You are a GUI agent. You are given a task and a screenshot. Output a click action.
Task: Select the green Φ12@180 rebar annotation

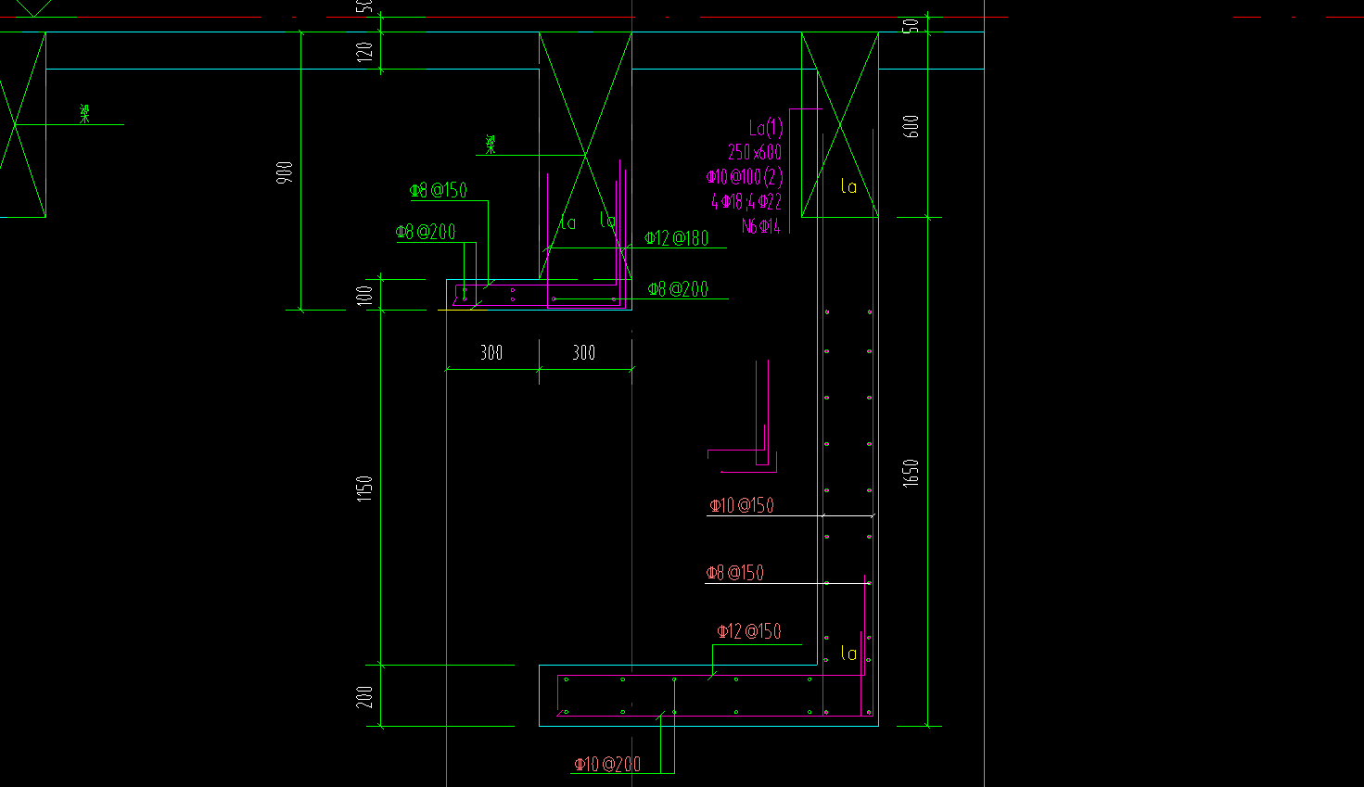click(677, 239)
